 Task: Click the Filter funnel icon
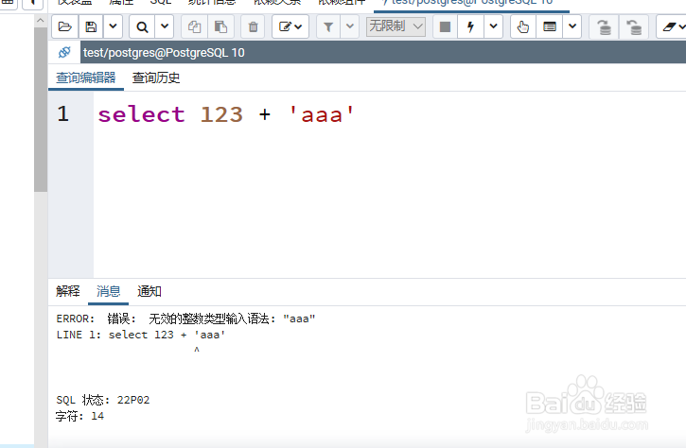[x=328, y=26]
